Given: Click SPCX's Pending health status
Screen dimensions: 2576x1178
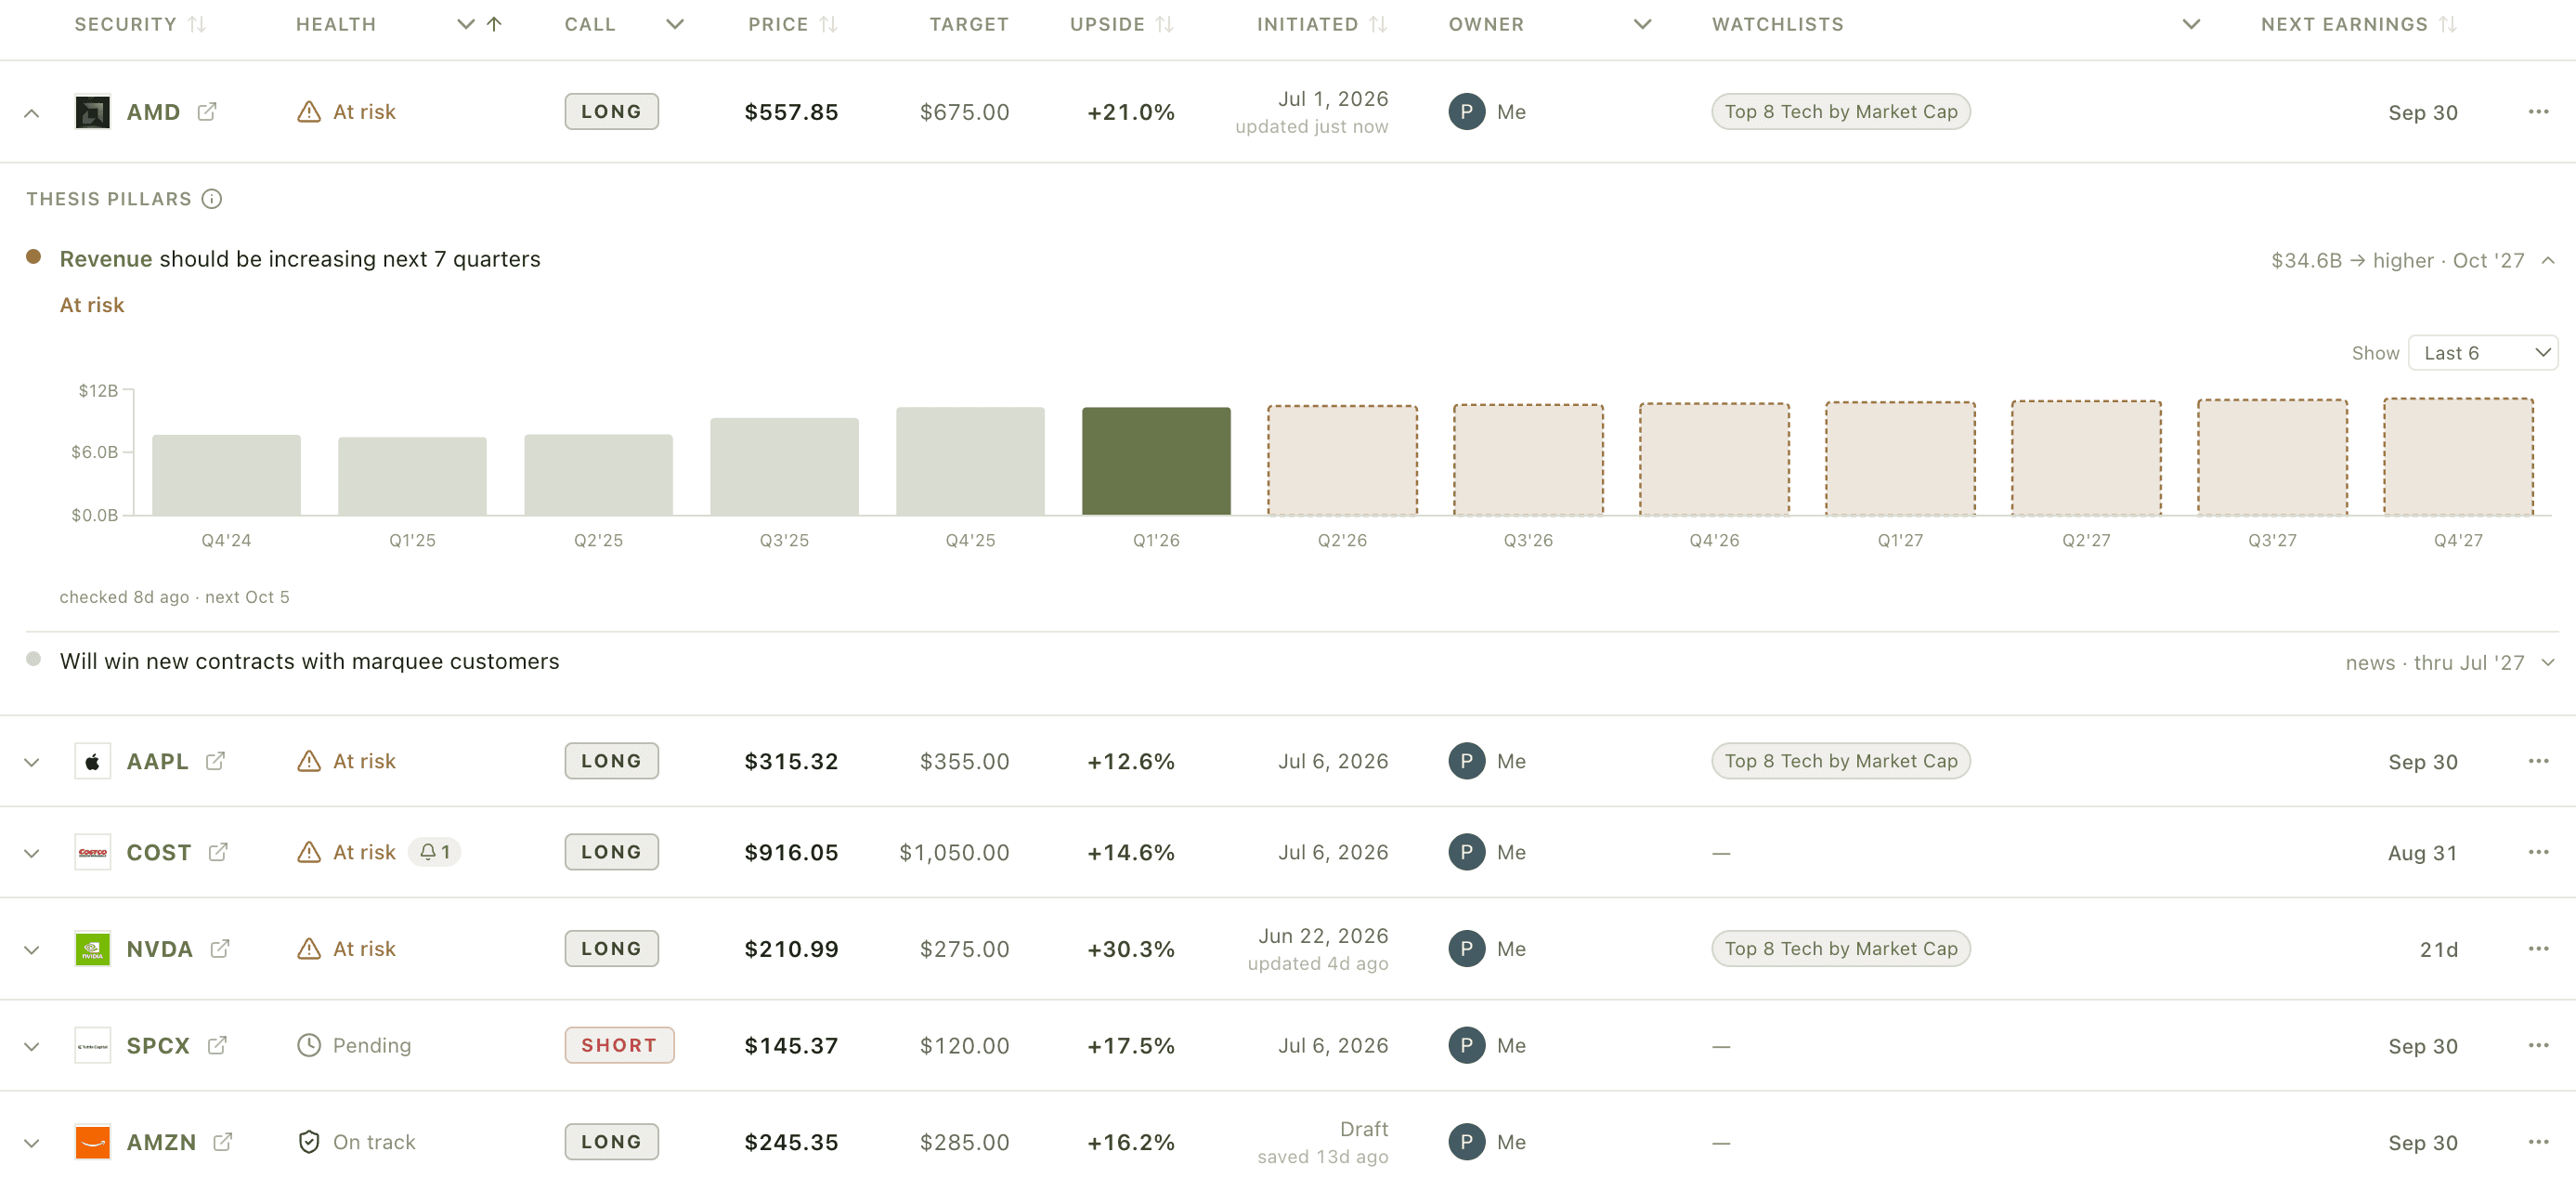Looking at the screenshot, I should coord(354,1045).
